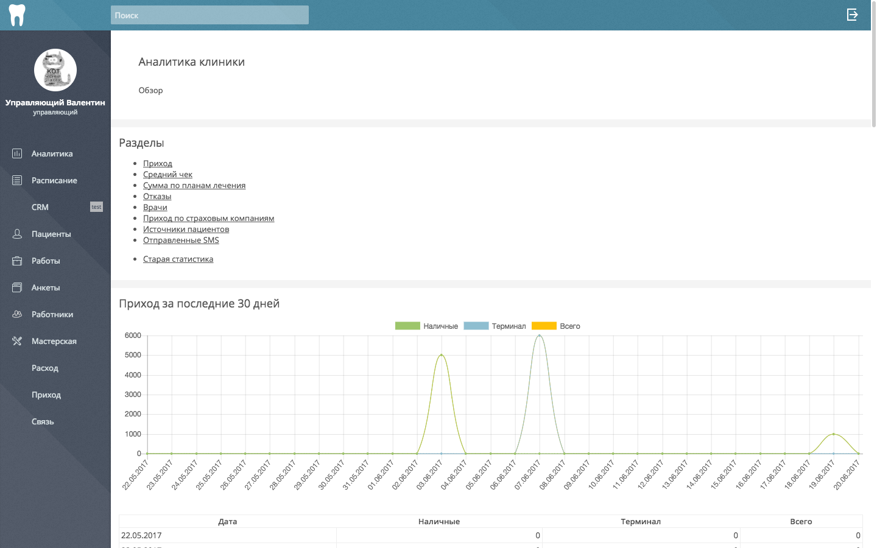
Task: Click the Работы box icon
Action: pyautogui.click(x=17, y=261)
